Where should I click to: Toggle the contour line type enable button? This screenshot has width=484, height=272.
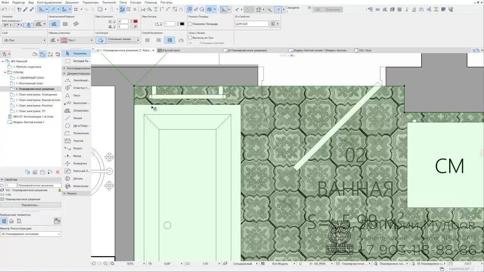point(101,40)
